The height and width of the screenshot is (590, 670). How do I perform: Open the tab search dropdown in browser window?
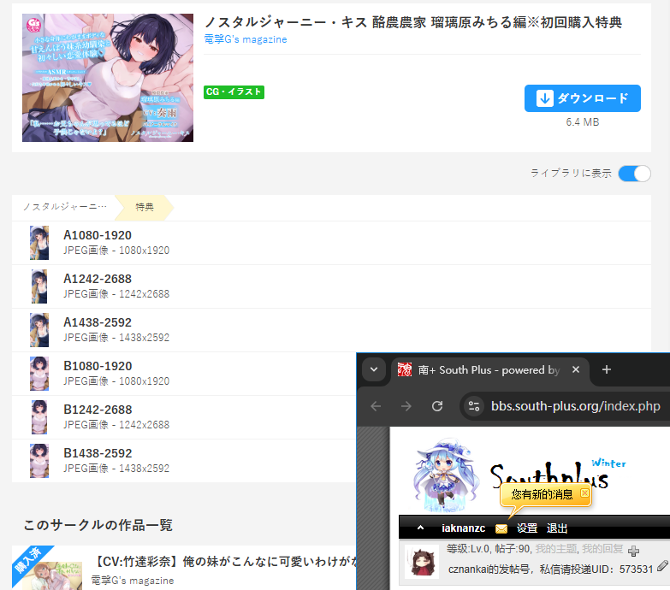374,369
